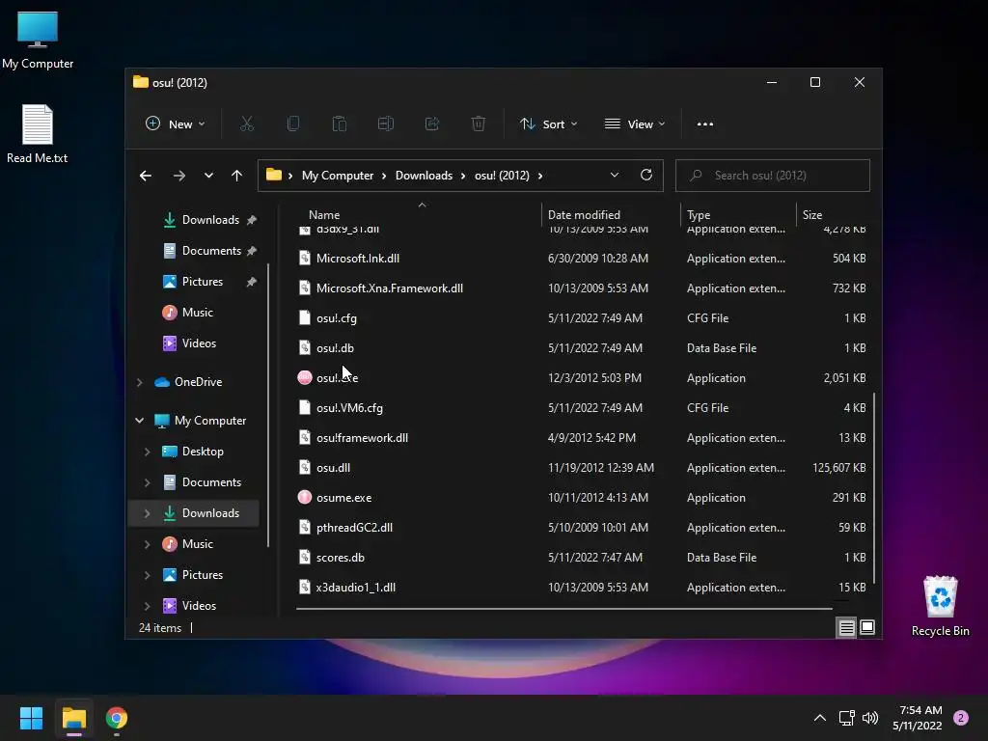This screenshot has height=741, width=988.
Task: Select the file pthreadGC2.dll
Action: click(x=354, y=528)
